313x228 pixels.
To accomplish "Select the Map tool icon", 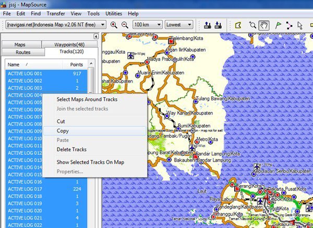I will click(239, 25).
